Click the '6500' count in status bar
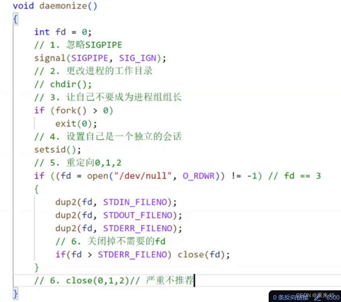Image resolution: width=341 pixels, height=302 pixels. pos(333,298)
